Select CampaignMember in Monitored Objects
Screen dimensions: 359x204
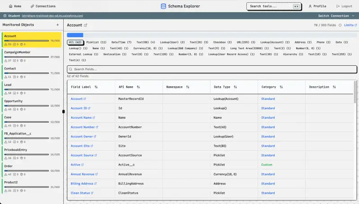pyautogui.click(x=31, y=56)
